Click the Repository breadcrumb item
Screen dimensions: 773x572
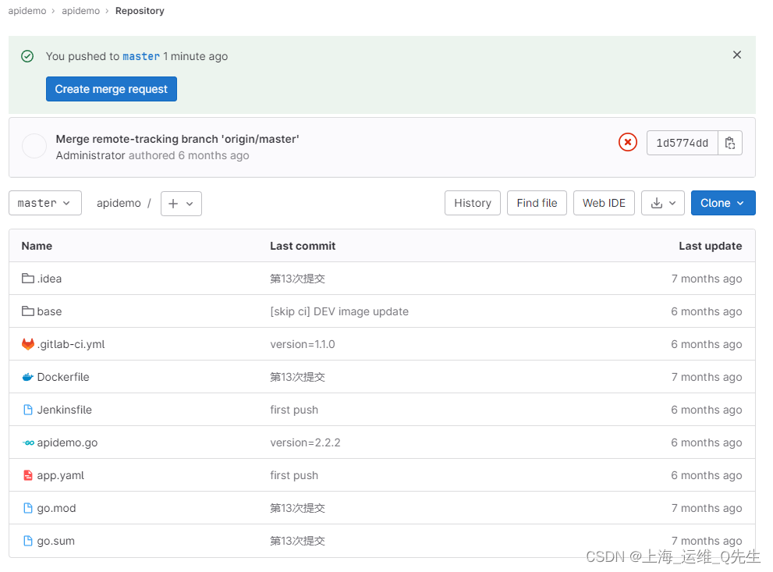[x=140, y=11]
